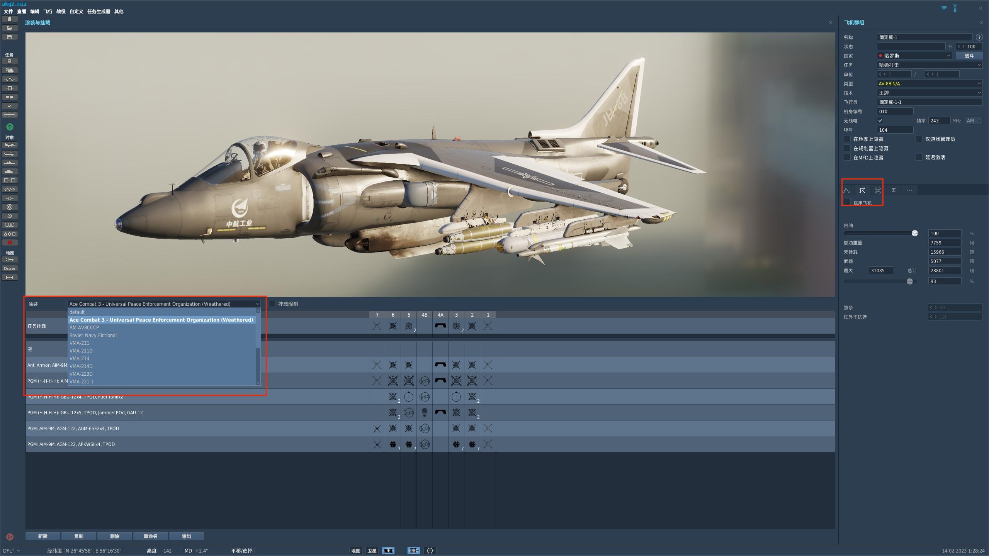Open the summary sigma tab
The image size is (989, 556).
click(894, 190)
